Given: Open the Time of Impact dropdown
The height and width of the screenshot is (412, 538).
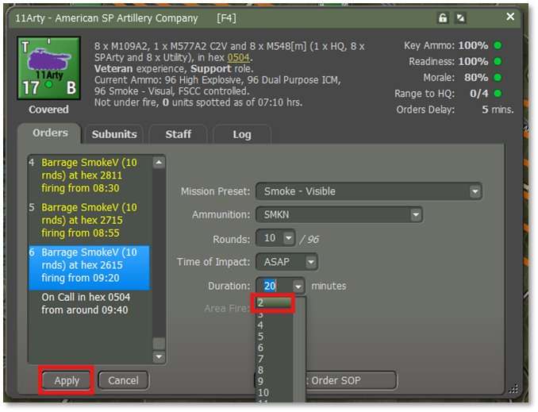Looking at the screenshot, I should pos(310,262).
